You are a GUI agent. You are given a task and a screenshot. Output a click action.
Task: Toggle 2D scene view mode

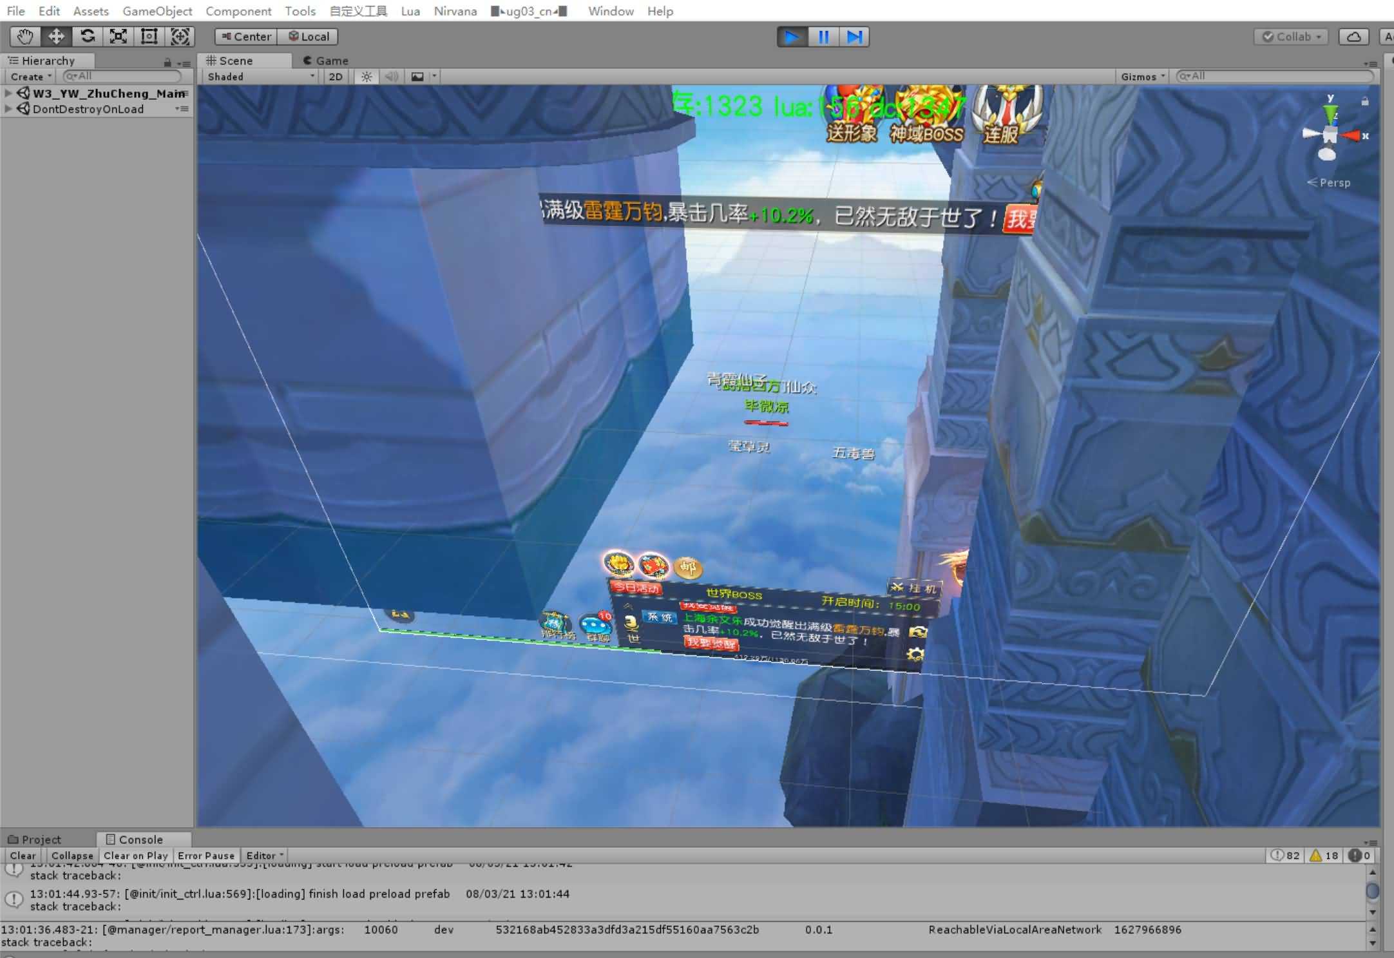pos(336,77)
